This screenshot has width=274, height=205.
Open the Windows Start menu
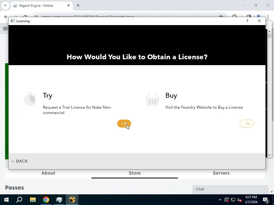[6, 200]
